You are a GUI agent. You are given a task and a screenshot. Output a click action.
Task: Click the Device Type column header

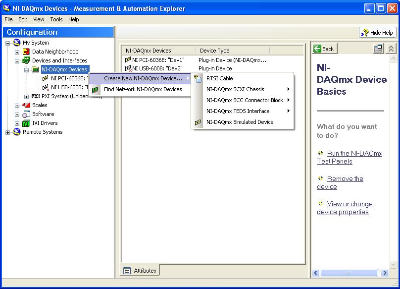point(233,51)
